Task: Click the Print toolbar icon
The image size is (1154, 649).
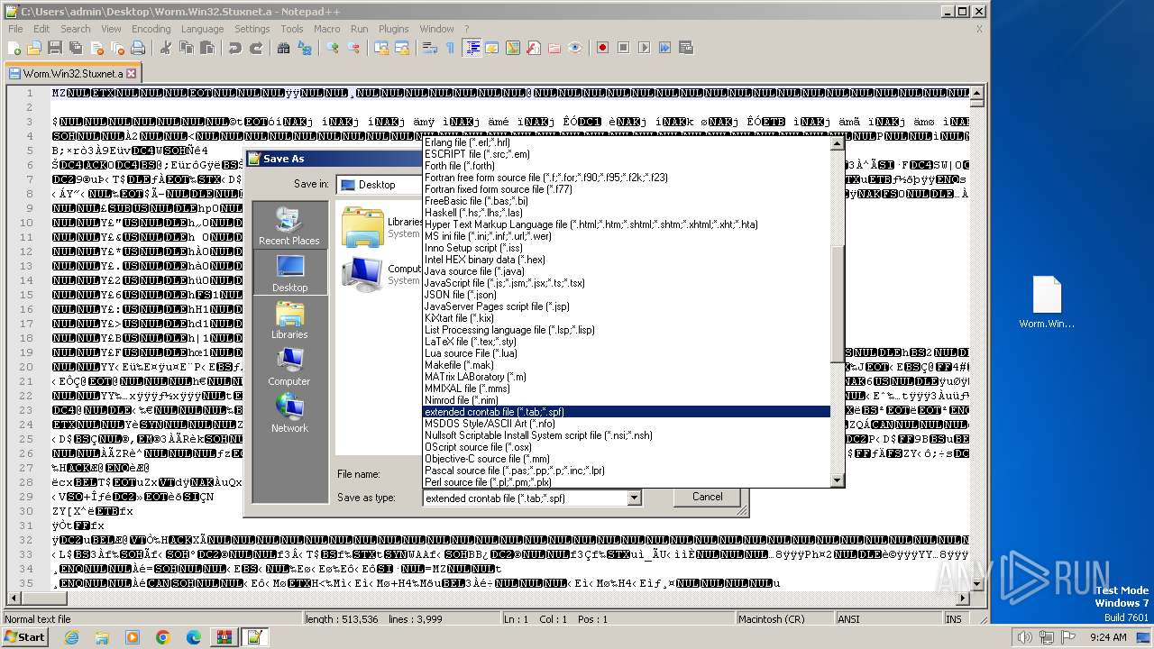Action: point(137,48)
